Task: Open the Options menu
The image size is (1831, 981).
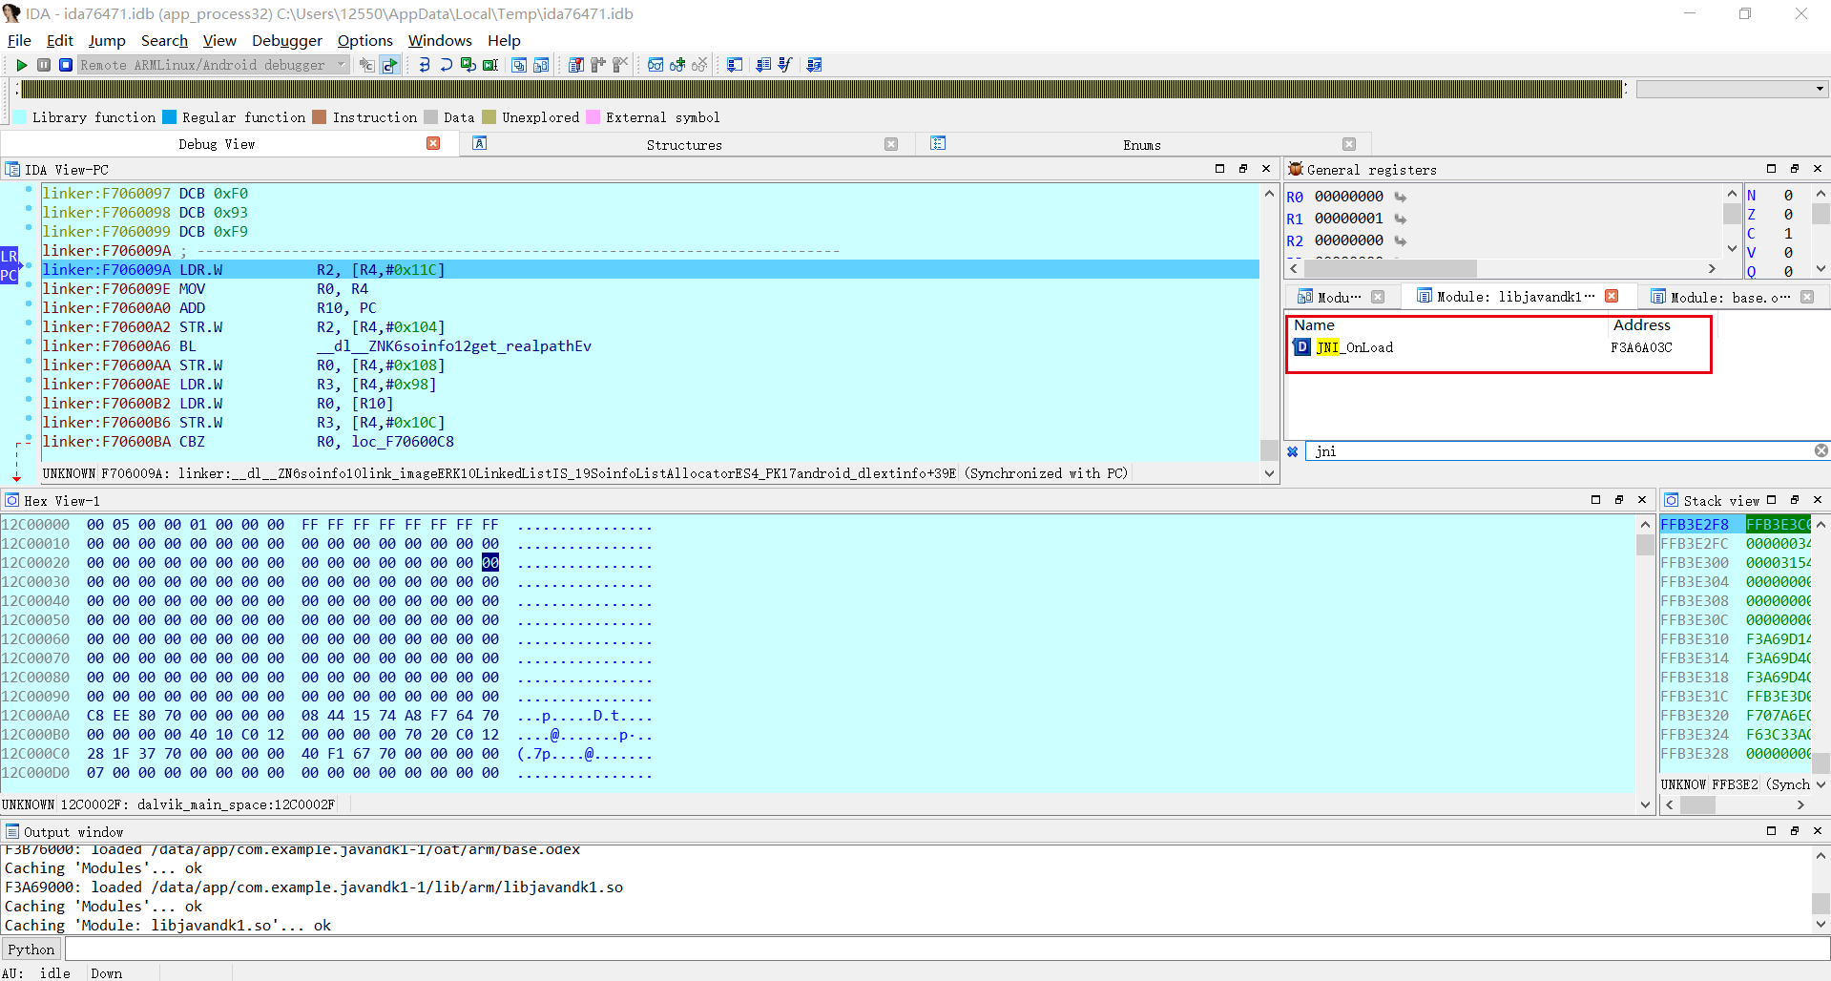Action: click(x=365, y=40)
